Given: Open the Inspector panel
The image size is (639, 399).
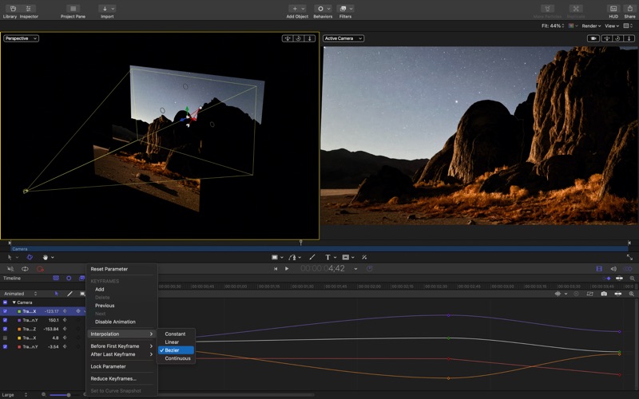Looking at the screenshot, I should (29, 9).
